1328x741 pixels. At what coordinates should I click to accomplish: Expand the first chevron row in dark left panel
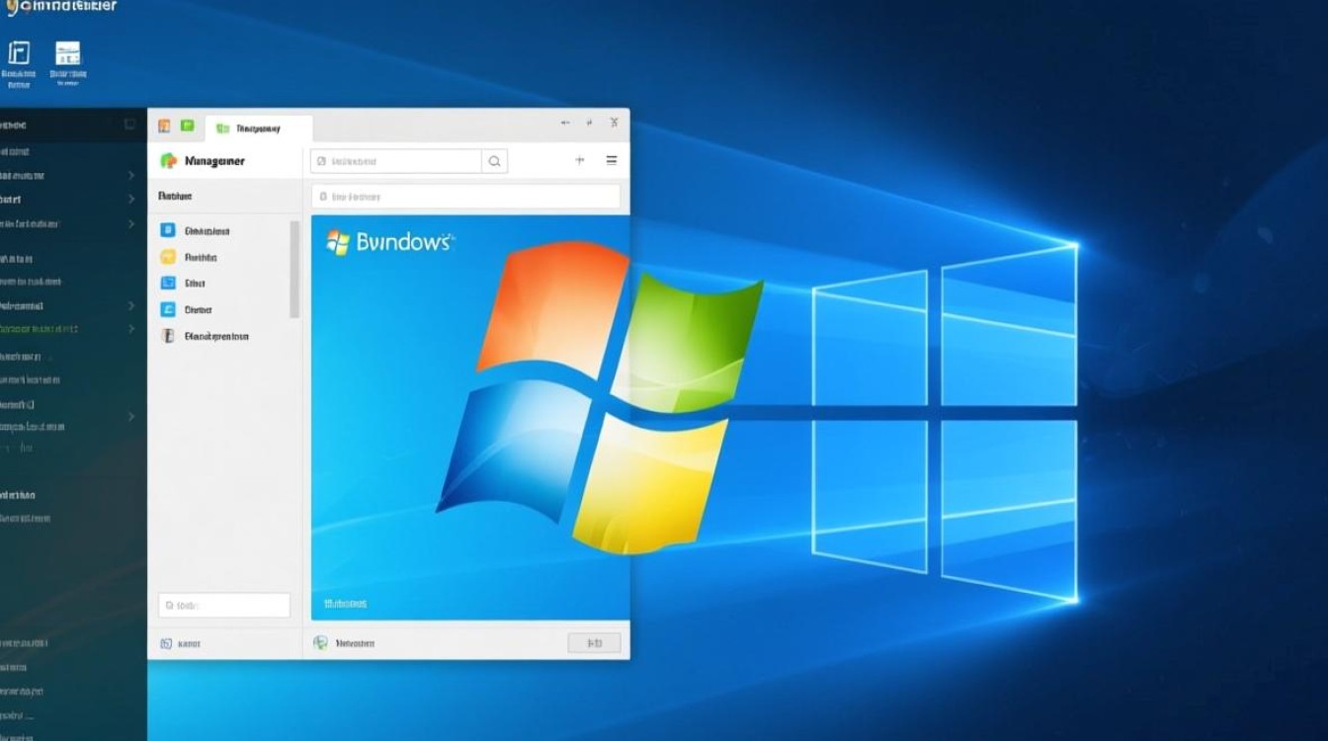coord(131,175)
